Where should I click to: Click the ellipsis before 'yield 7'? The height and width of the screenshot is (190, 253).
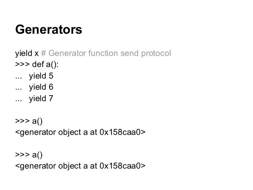click(x=19, y=100)
